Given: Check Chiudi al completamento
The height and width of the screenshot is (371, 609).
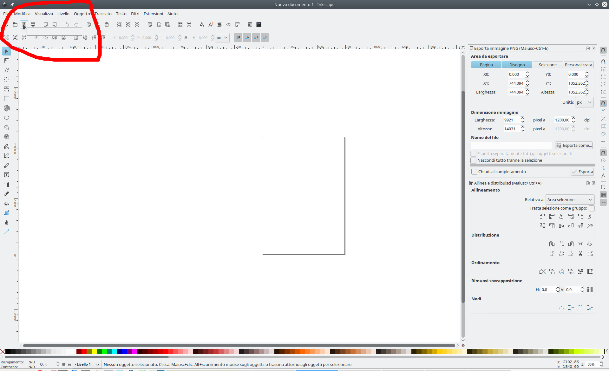Looking at the screenshot, I should [474, 172].
